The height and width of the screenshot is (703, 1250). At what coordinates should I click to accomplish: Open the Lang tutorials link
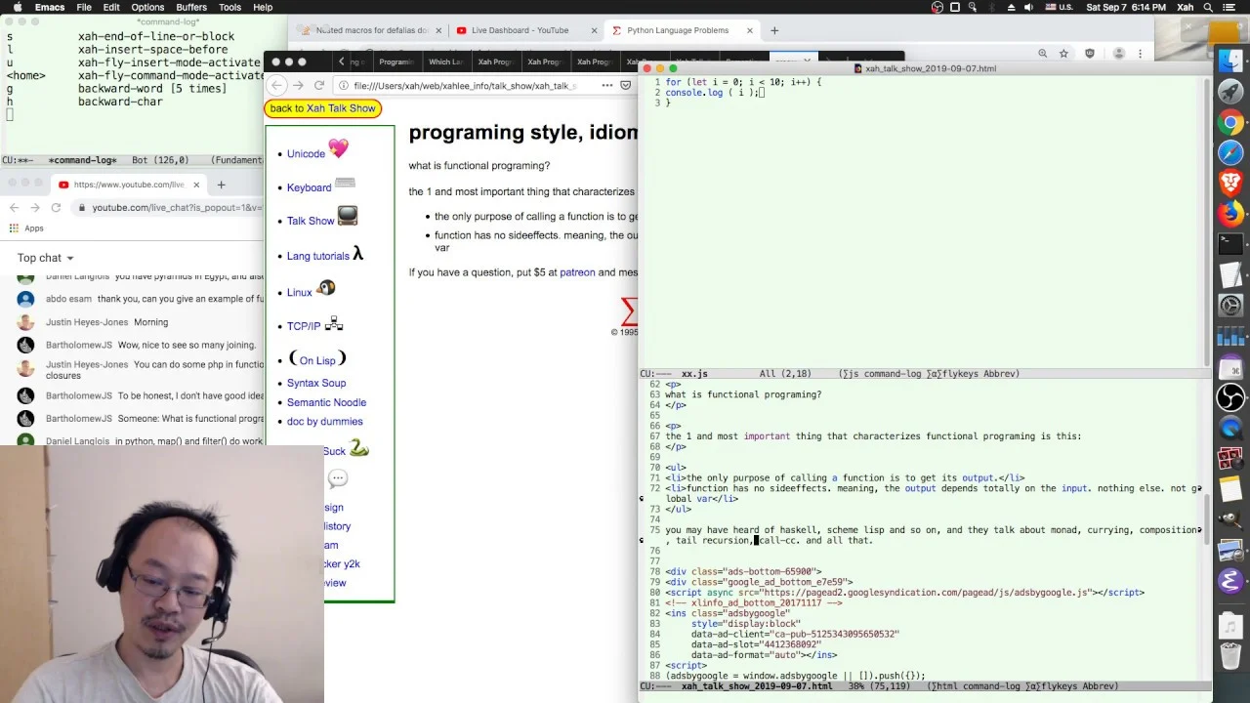click(x=317, y=256)
